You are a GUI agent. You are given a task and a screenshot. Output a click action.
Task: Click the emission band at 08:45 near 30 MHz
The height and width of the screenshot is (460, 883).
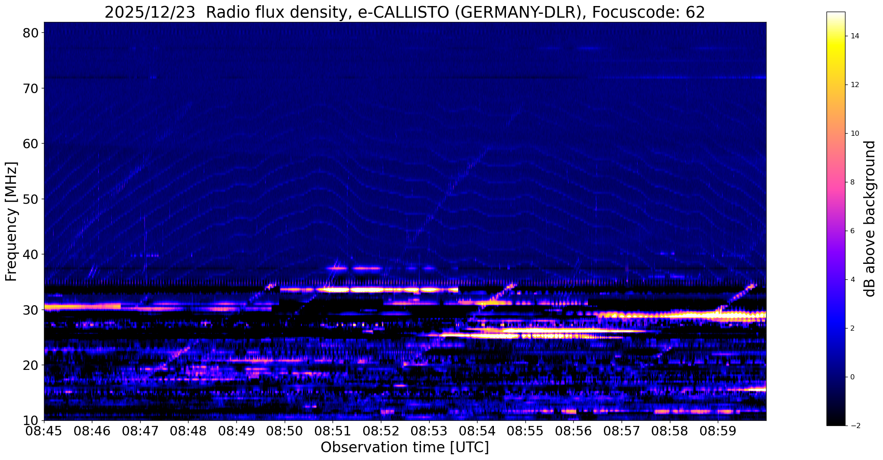click(x=82, y=307)
